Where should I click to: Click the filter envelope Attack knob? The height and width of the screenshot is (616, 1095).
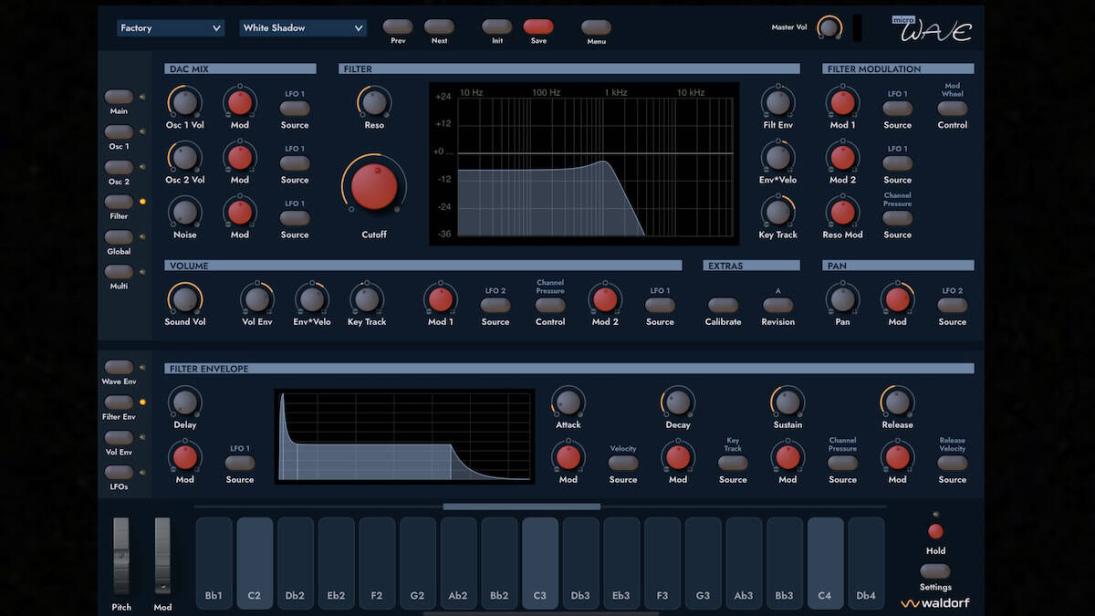click(x=568, y=402)
